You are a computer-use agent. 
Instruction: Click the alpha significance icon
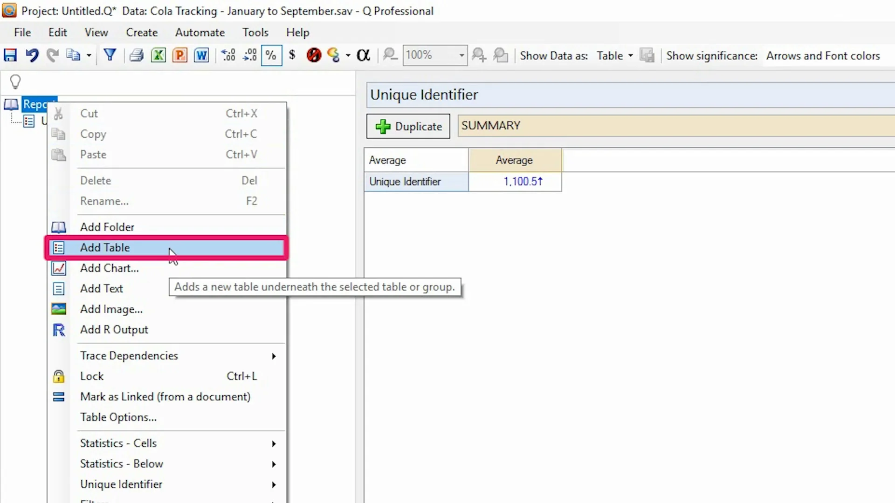pyautogui.click(x=363, y=55)
